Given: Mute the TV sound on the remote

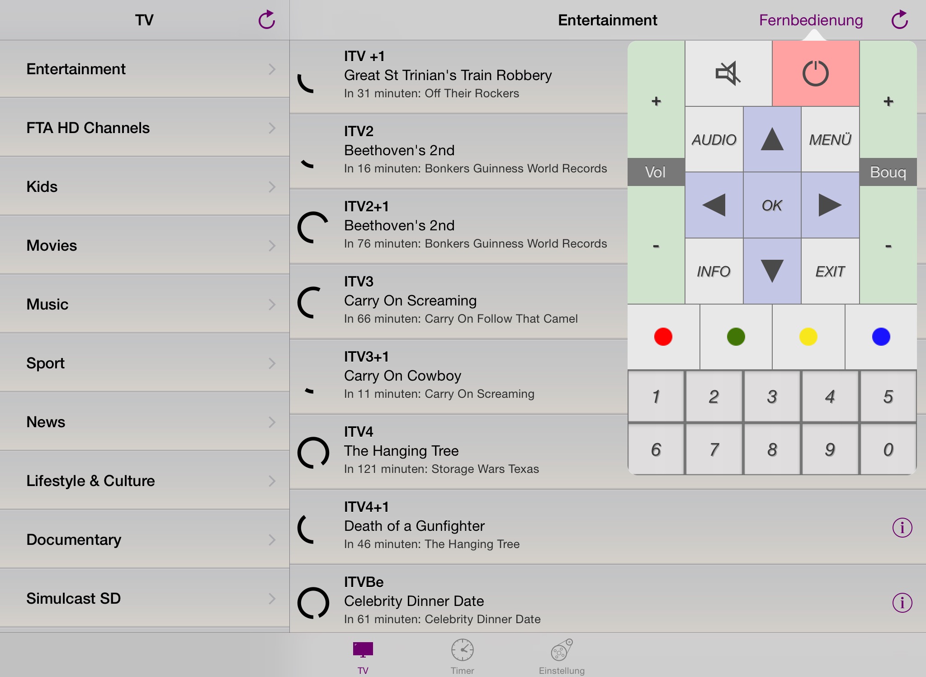Looking at the screenshot, I should [x=728, y=73].
